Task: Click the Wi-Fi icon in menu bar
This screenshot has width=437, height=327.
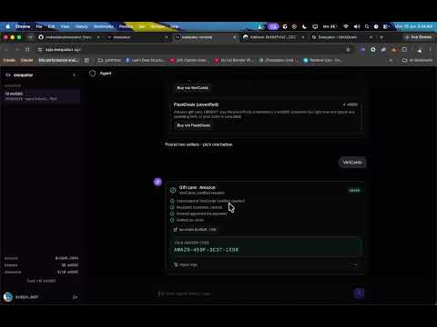Action: 346,26
